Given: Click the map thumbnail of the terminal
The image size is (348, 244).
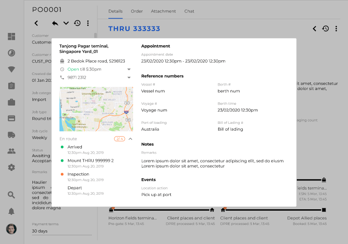Looking at the screenshot, I should tap(96, 109).
